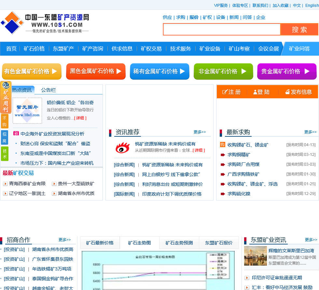Click the ore price trend chart
Image resolution: width=319 pixels, height=290 pixels.
pos(158,270)
